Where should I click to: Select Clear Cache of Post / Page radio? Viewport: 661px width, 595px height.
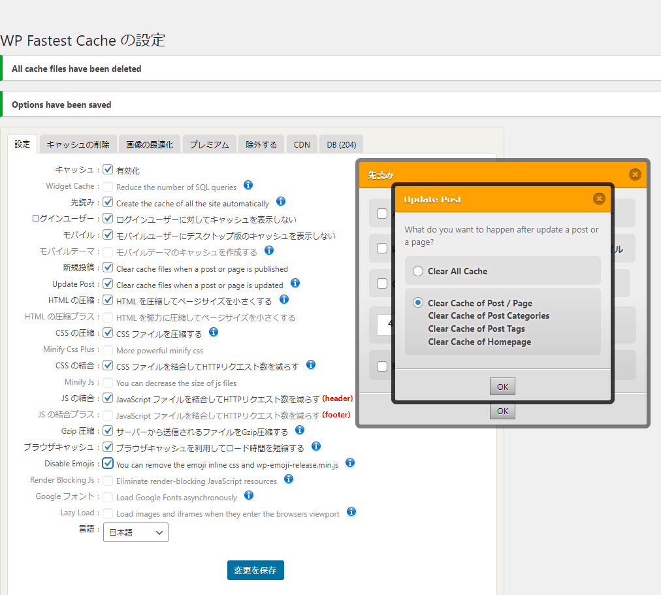[x=418, y=302]
